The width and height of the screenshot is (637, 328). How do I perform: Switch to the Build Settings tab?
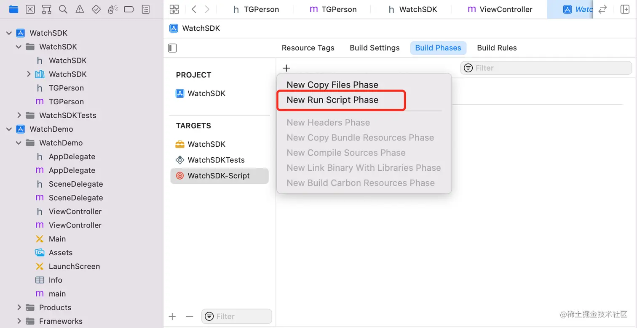(x=375, y=48)
